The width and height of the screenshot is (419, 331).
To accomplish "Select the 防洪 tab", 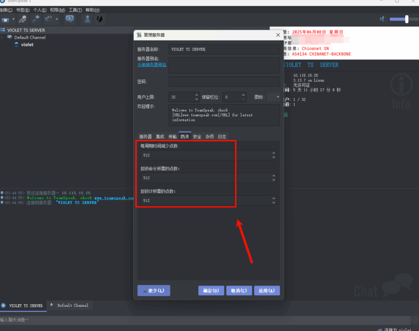I will (185, 136).
